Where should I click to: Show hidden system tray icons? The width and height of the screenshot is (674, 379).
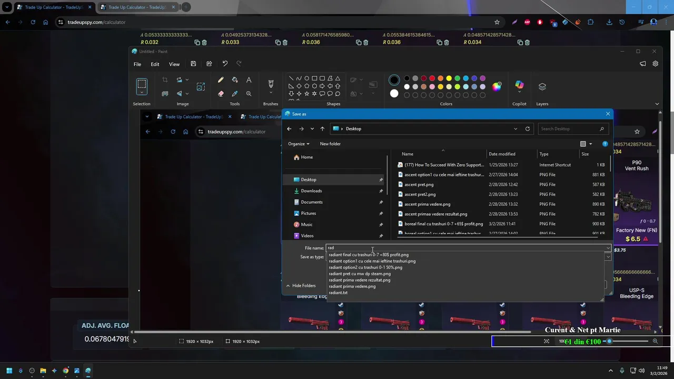611,371
